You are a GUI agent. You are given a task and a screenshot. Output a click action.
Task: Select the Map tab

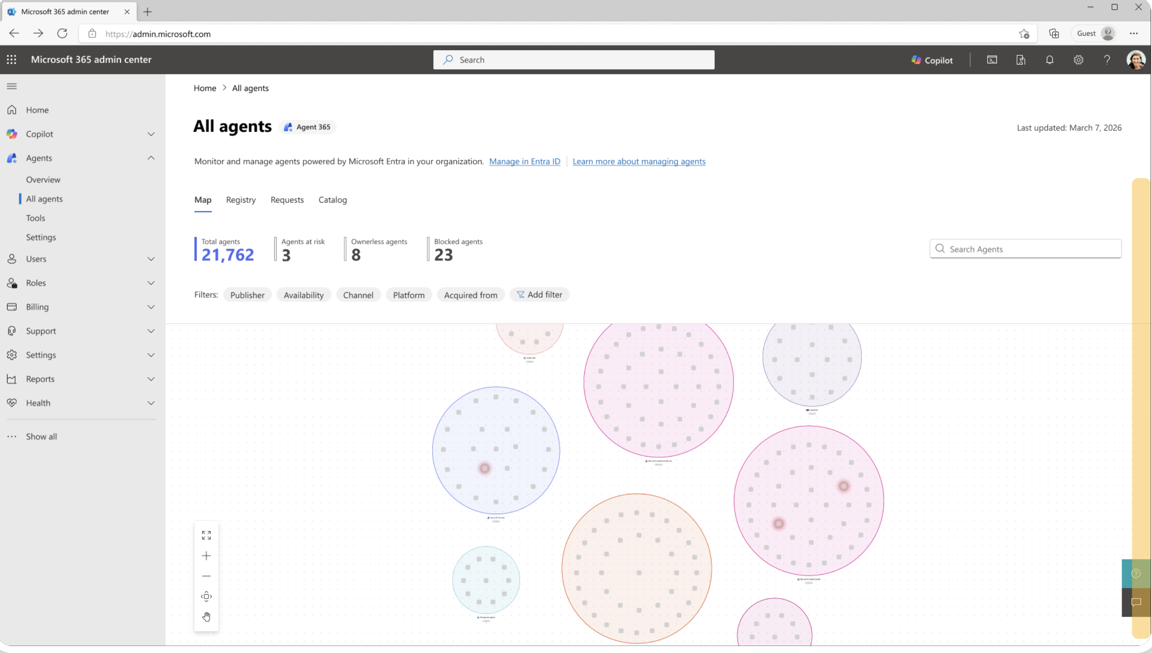203,200
